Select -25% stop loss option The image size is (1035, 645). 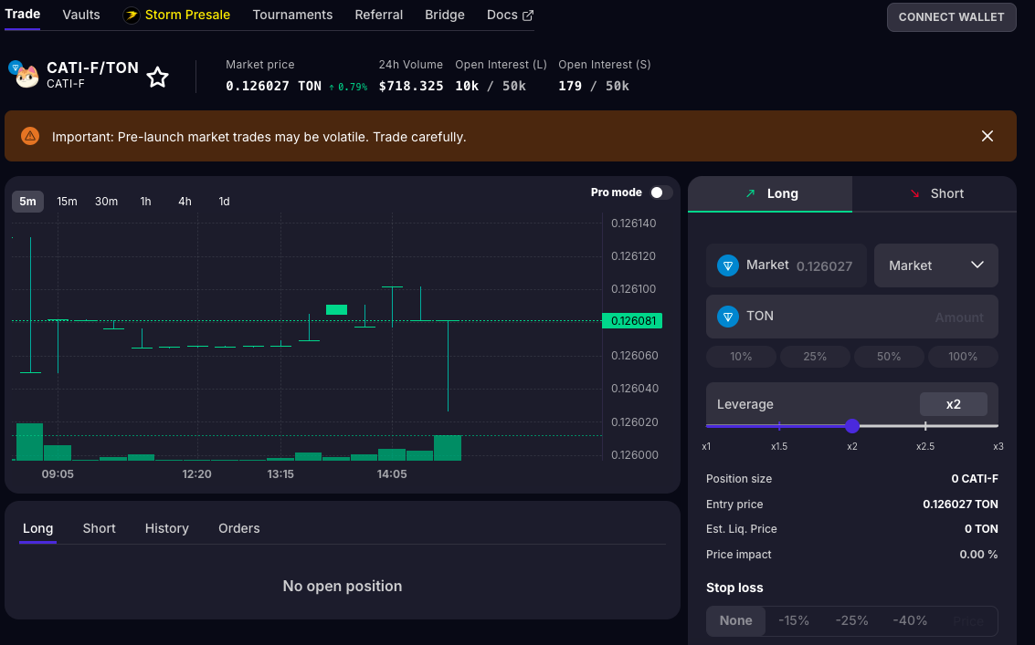[851, 620]
